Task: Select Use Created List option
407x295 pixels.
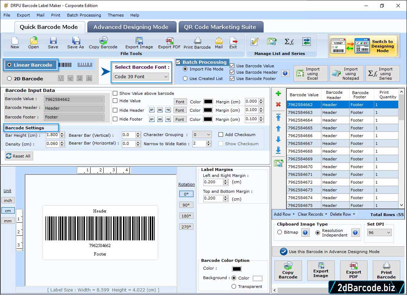Action: (x=185, y=79)
